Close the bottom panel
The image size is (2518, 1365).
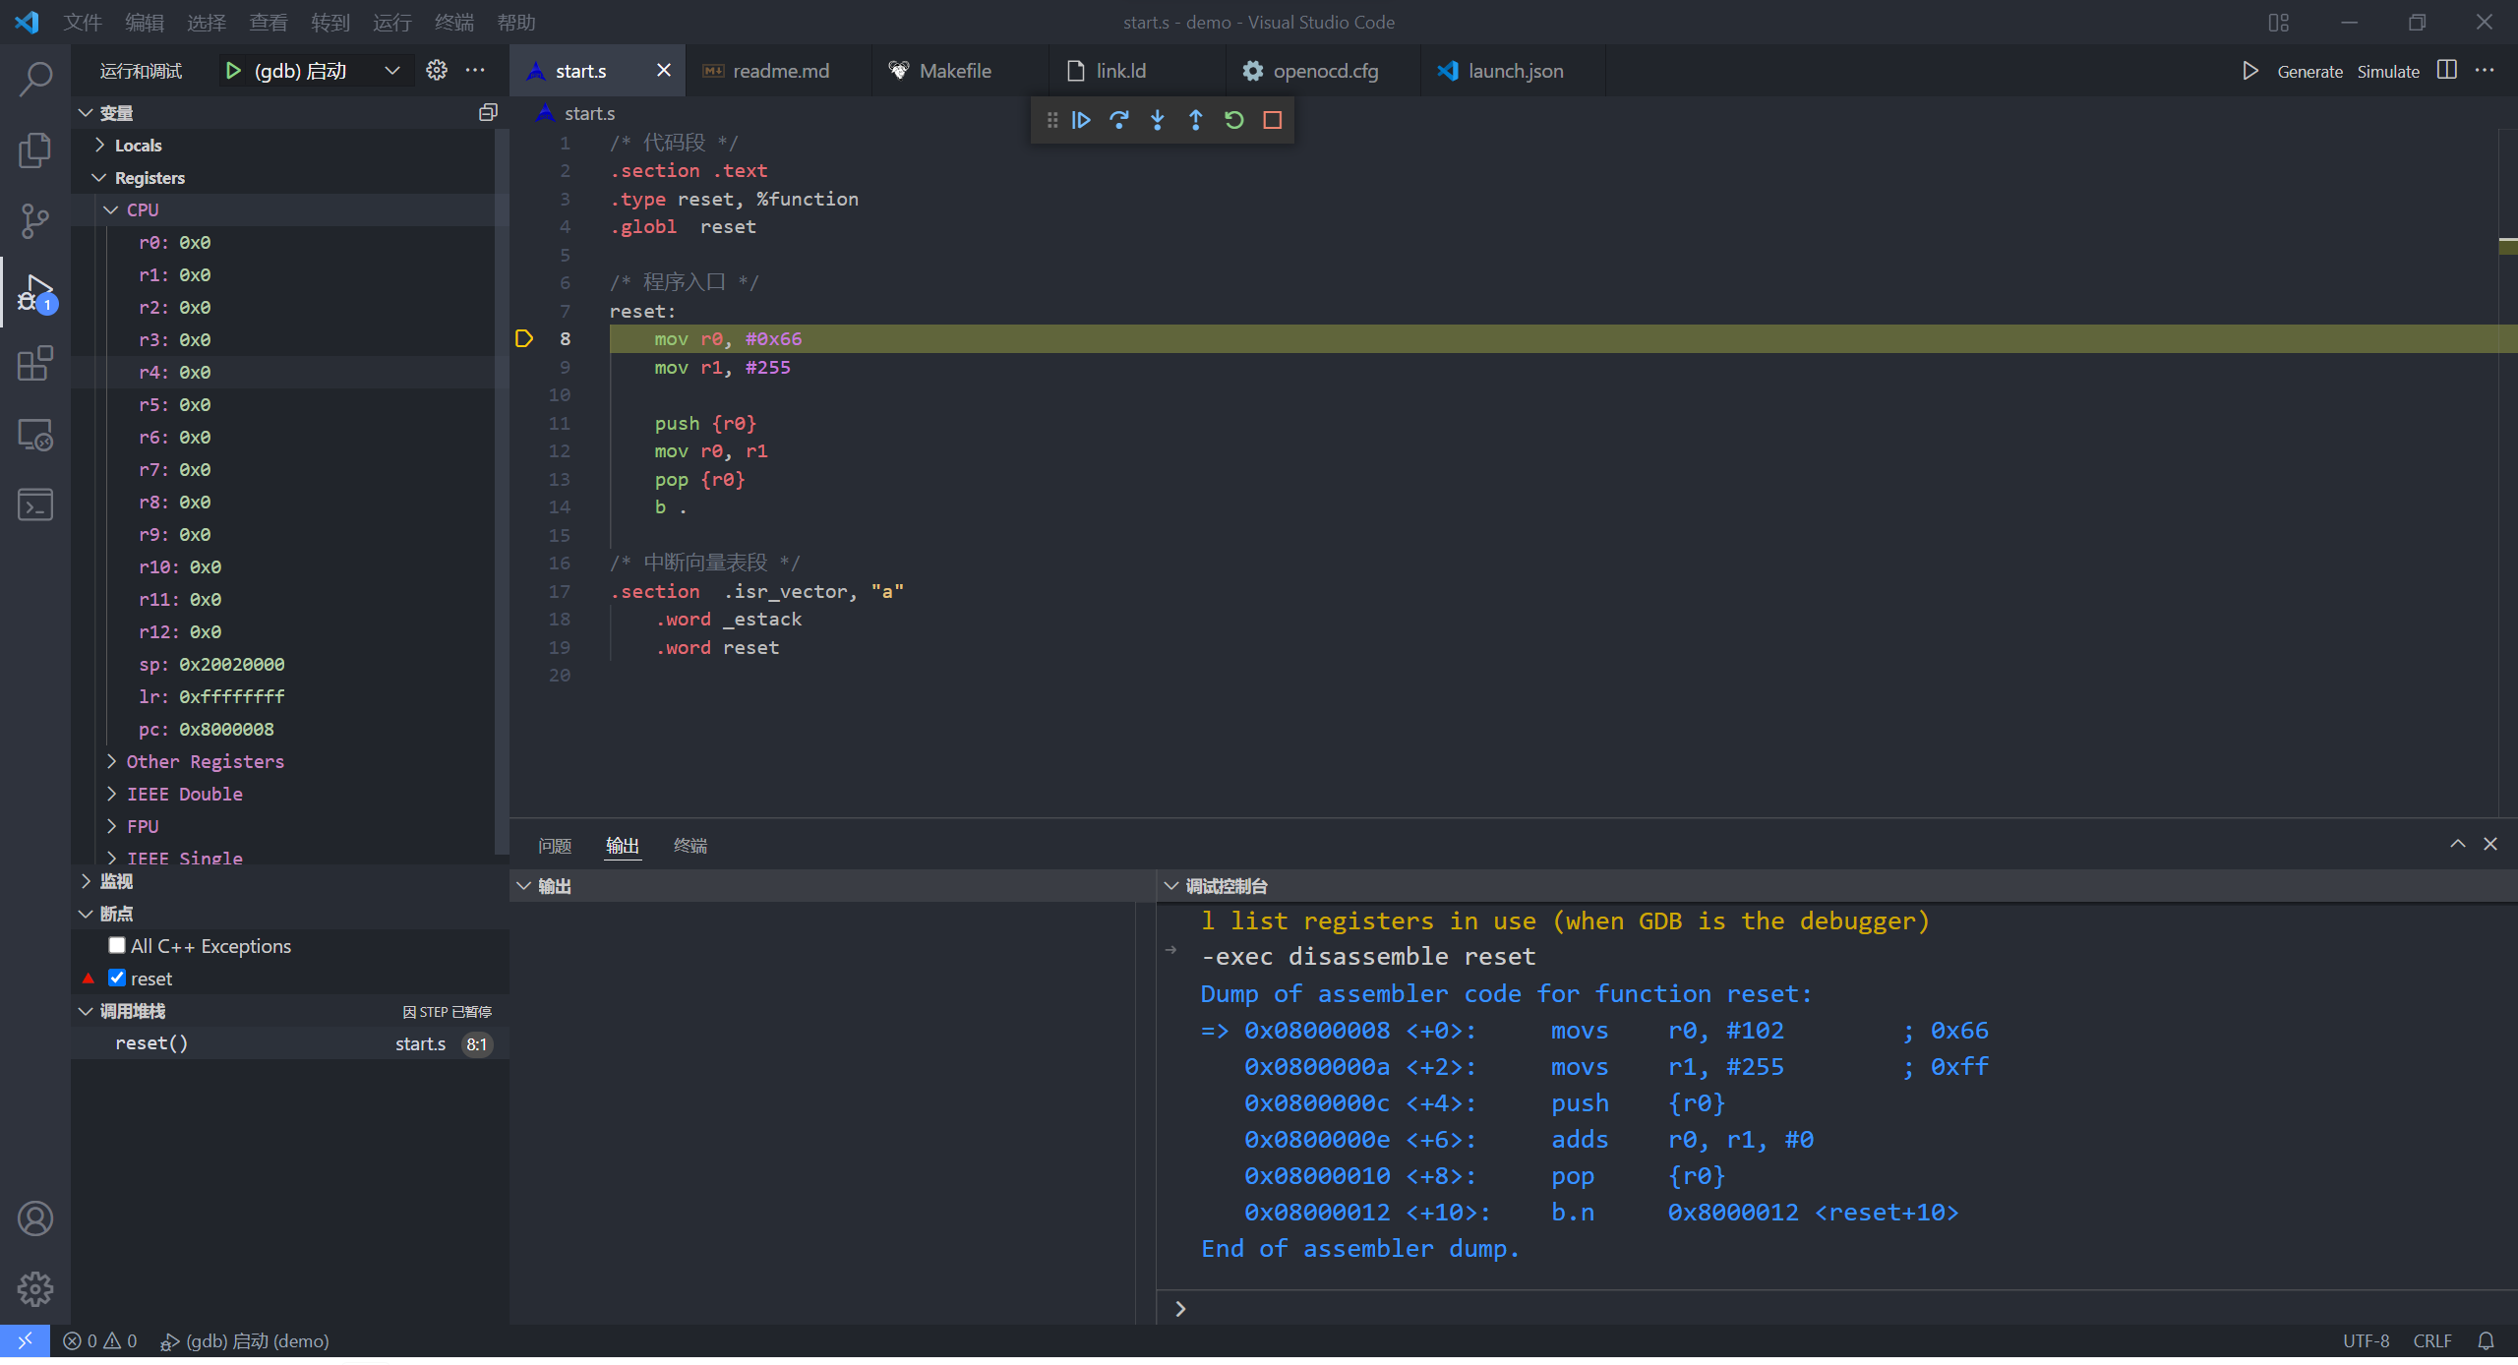tap(2490, 844)
